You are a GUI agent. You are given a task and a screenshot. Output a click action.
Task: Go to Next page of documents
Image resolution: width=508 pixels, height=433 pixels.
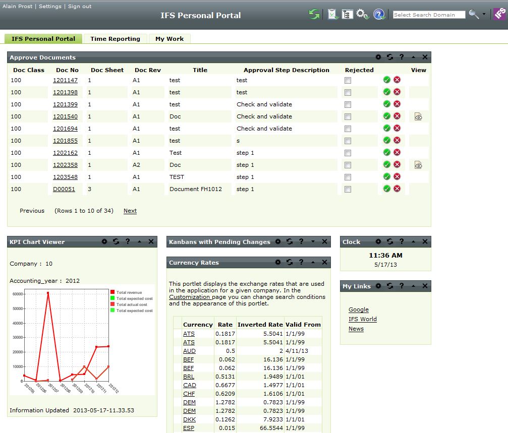(x=130, y=211)
